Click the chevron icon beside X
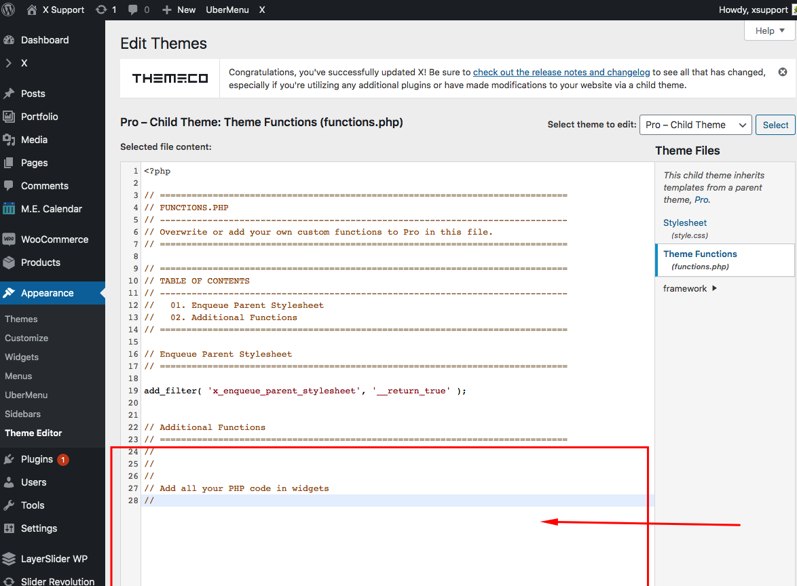This screenshot has width=797, height=586. click(x=8, y=63)
